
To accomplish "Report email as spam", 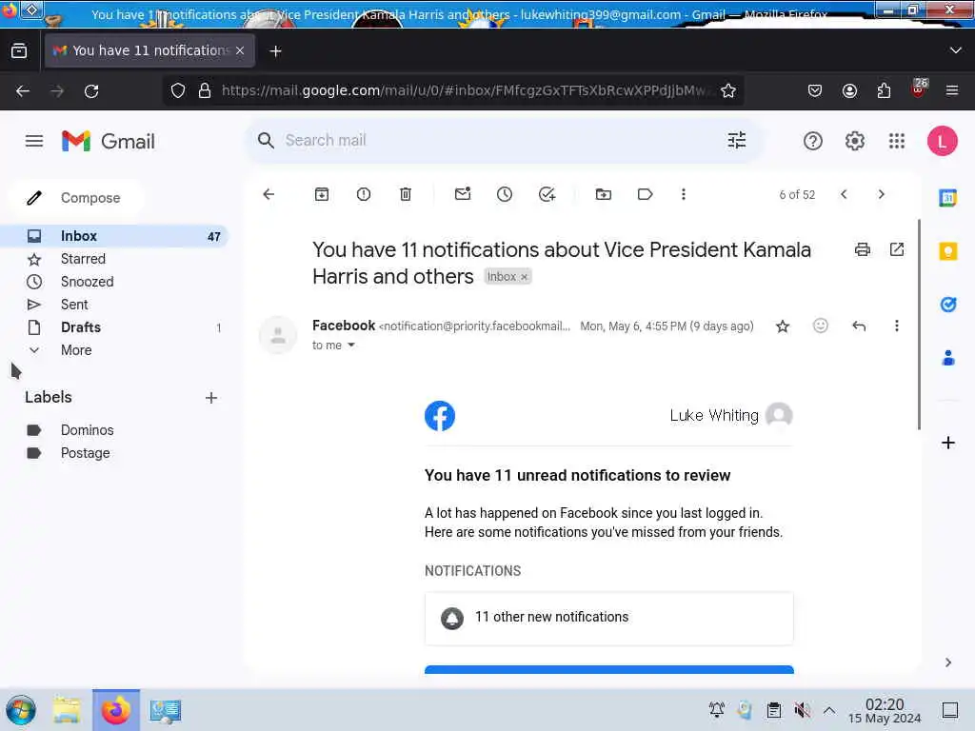I will point(364,194).
